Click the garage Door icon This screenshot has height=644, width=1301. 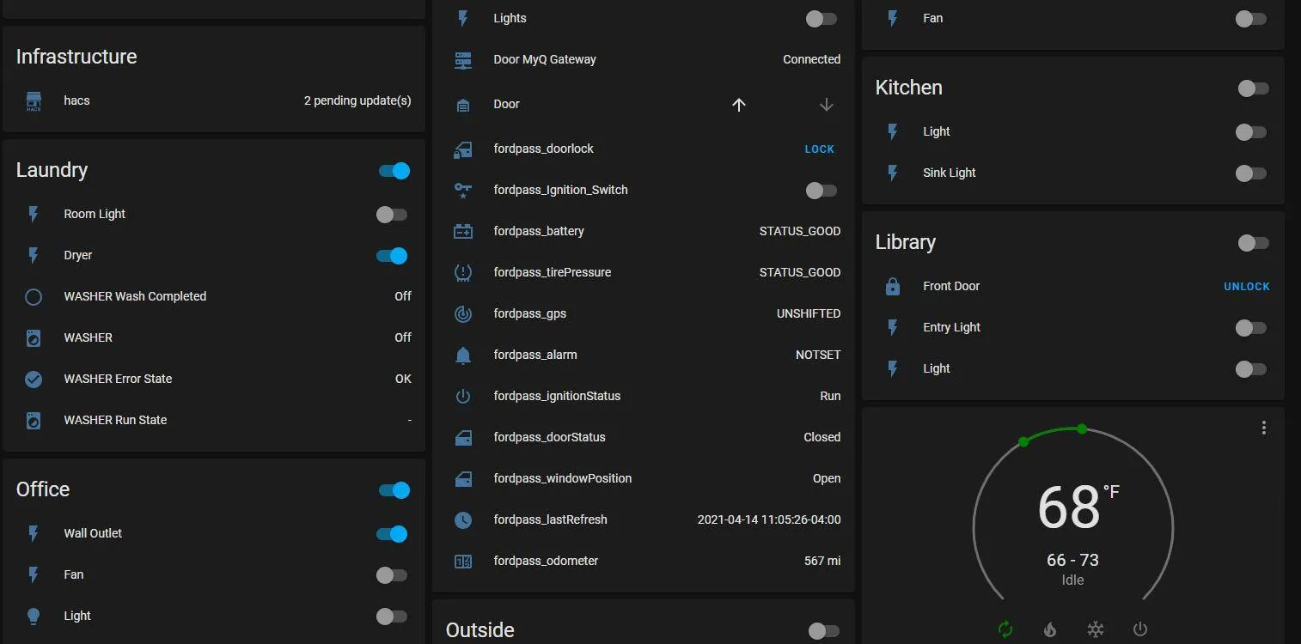[x=463, y=105]
